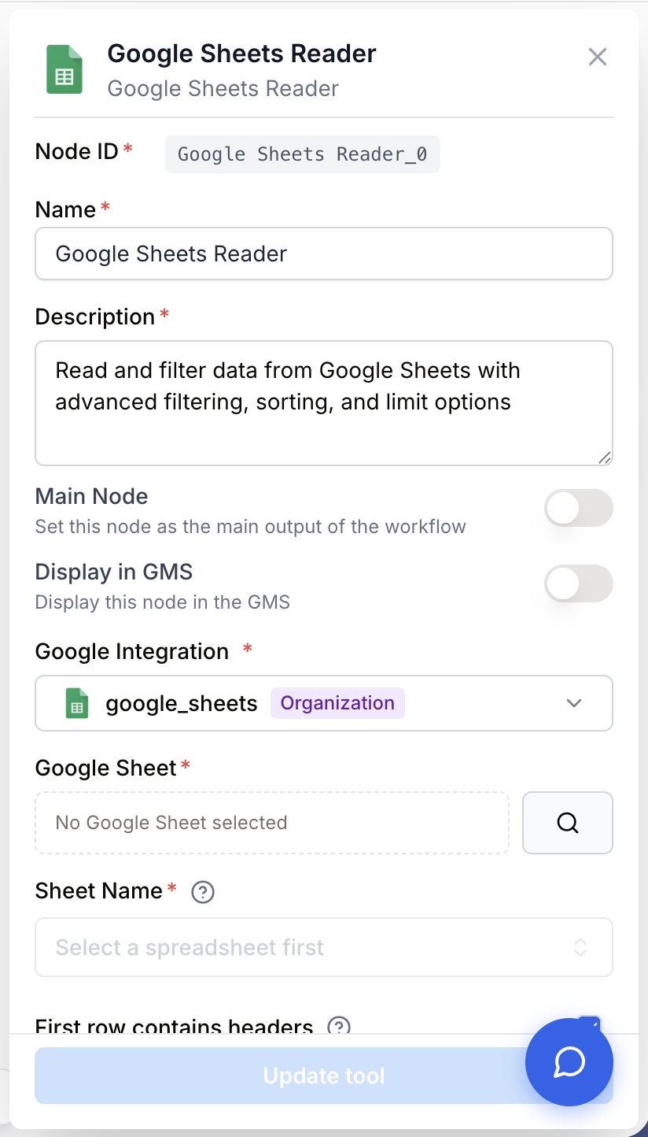Click the Organization badge
The height and width of the screenshot is (1137, 648).
pos(337,703)
